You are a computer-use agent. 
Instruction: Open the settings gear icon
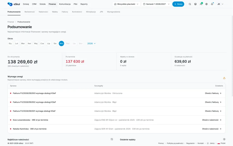(206, 4)
